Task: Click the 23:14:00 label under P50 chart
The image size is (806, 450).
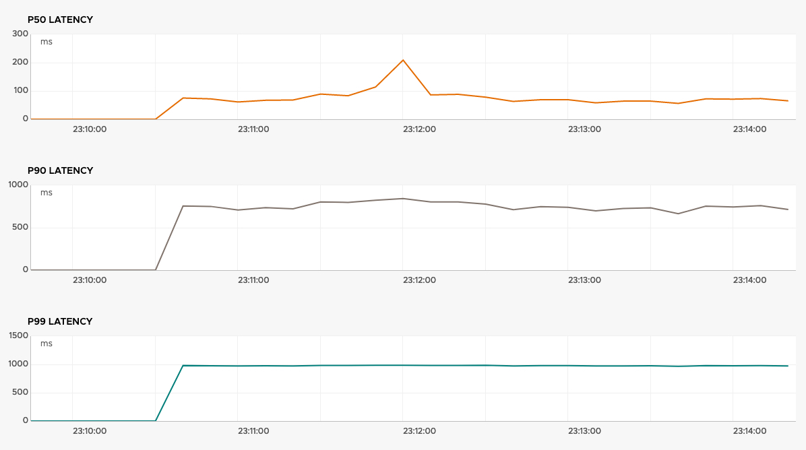Action: click(749, 129)
